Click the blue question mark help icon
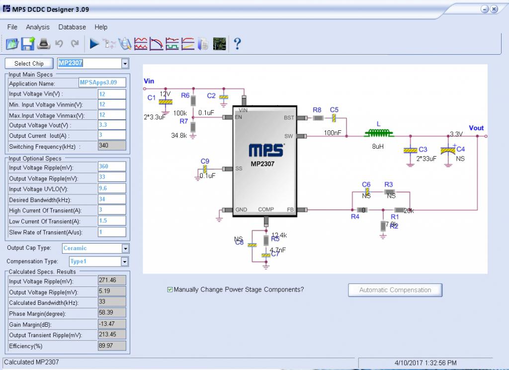The image size is (509, 370). tap(237, 44)
